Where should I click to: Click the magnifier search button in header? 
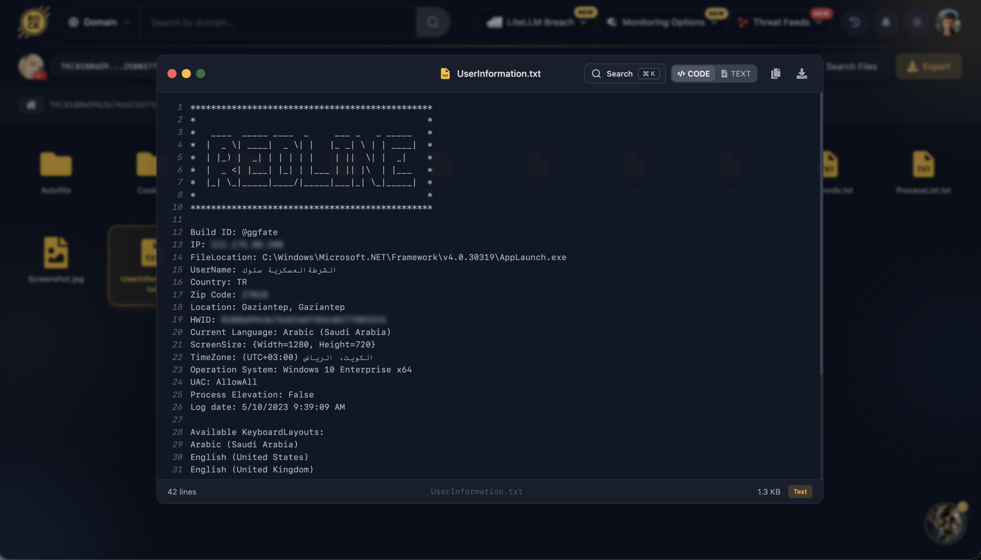tap(433, 22)
